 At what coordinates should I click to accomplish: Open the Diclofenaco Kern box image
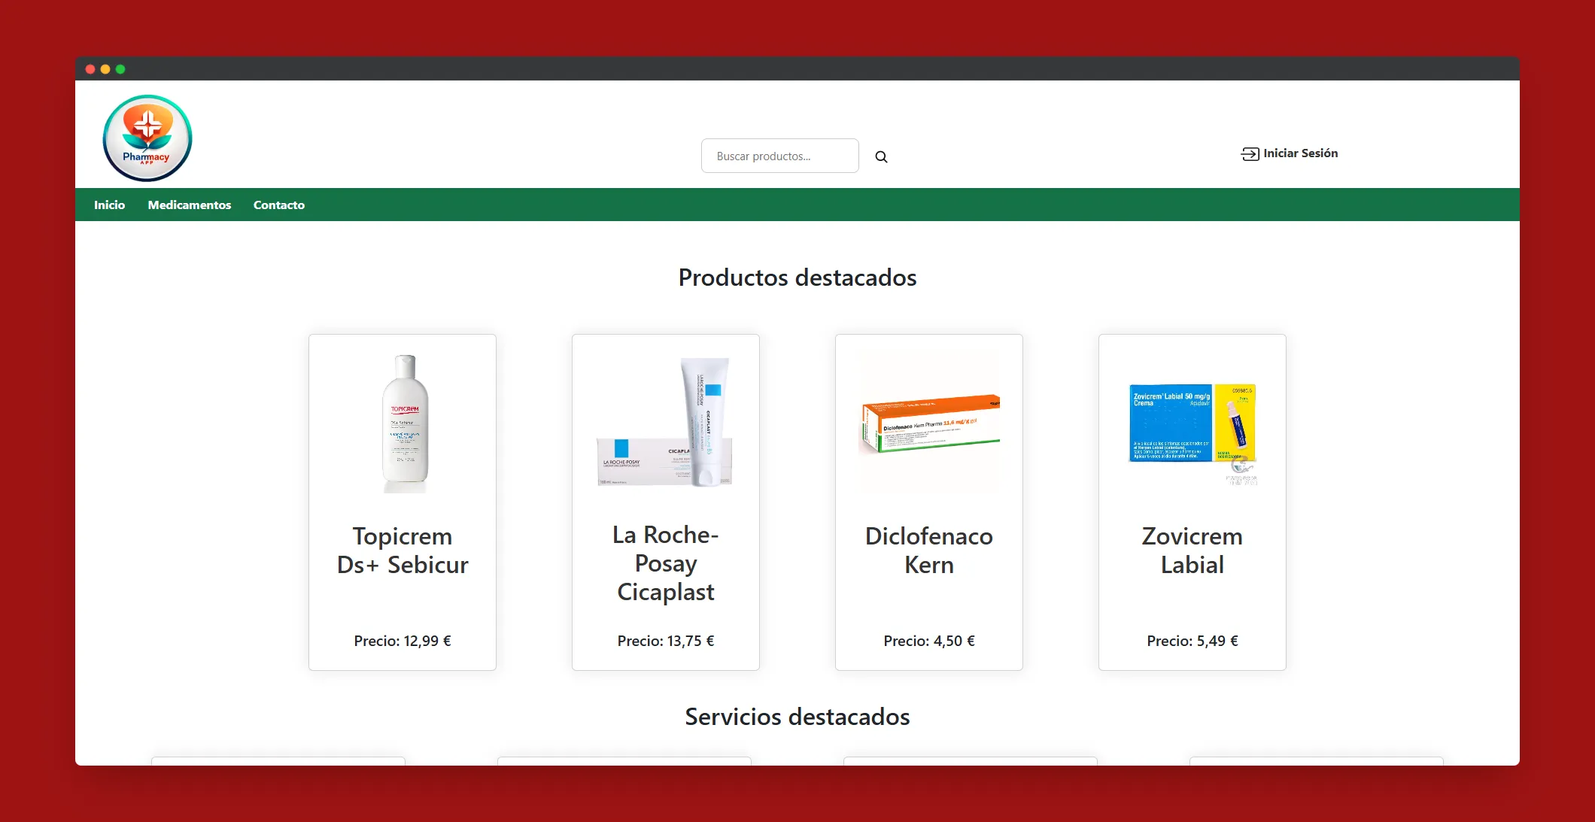(929, 423)
